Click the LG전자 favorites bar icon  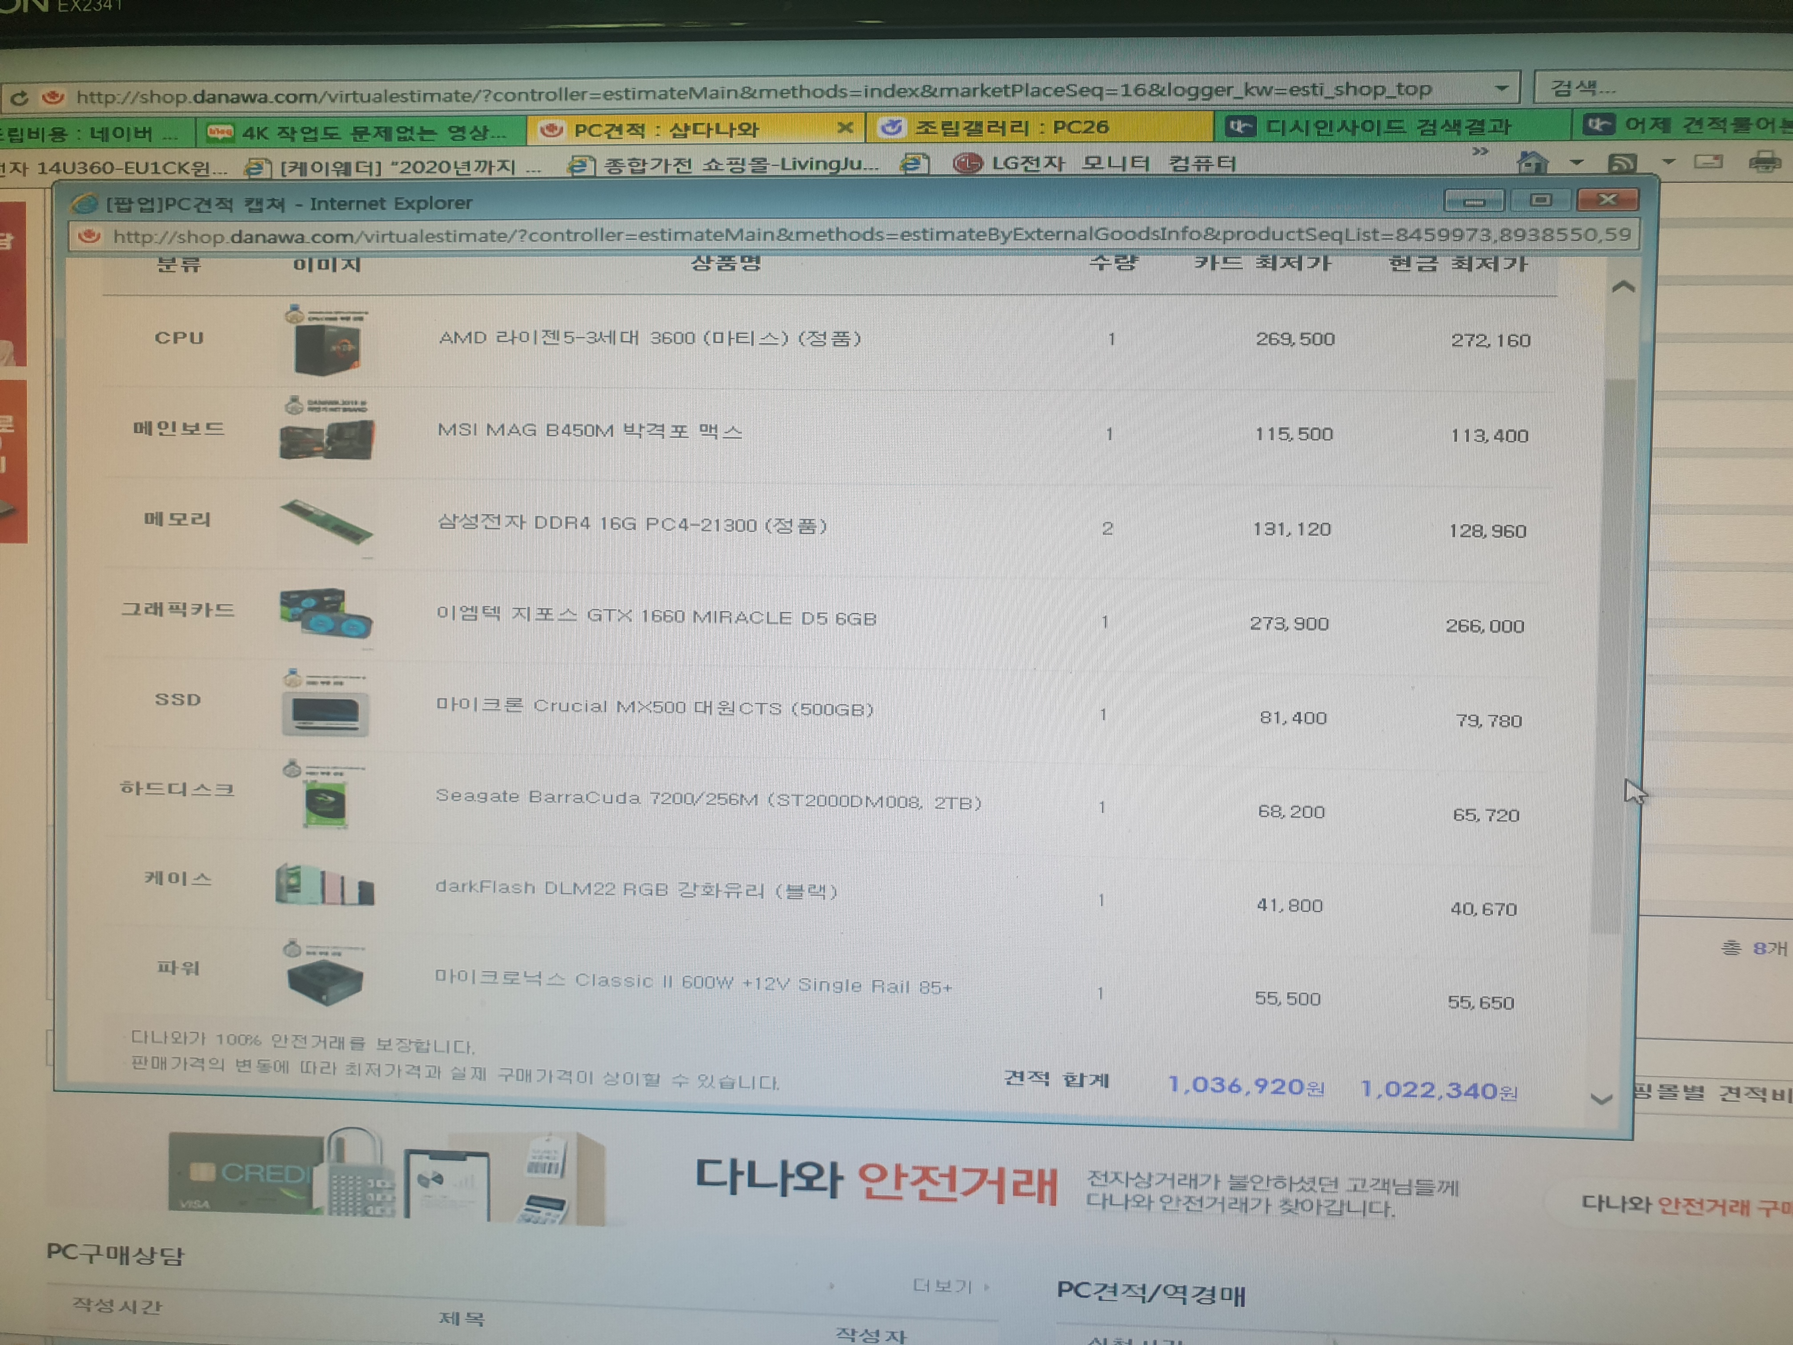tap(967, 164)
